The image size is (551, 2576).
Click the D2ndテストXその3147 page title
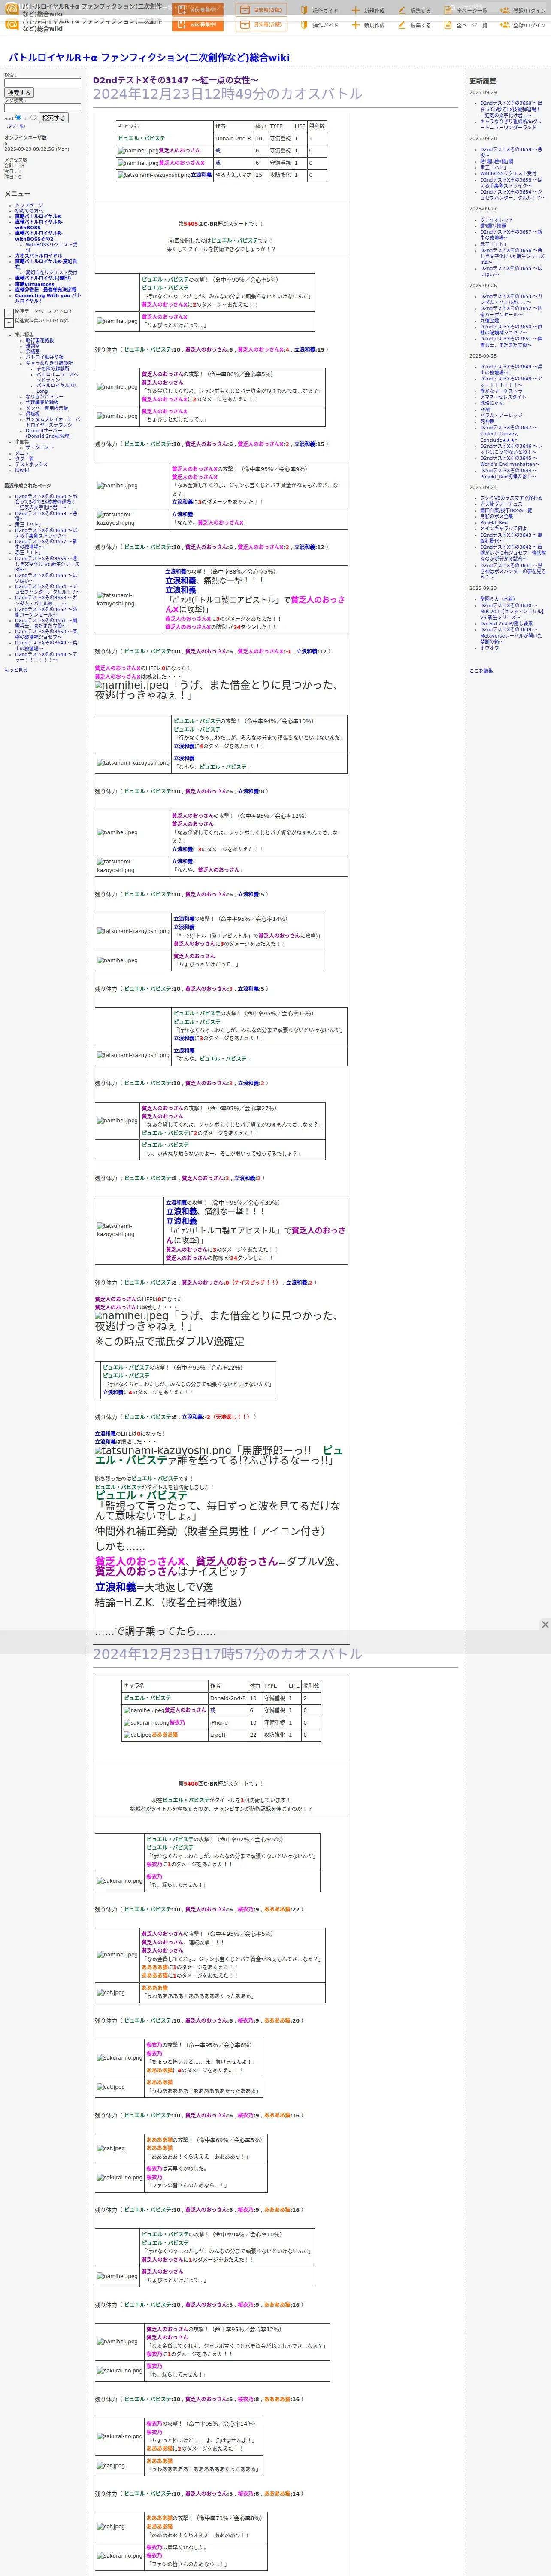[x=175, y=80]
